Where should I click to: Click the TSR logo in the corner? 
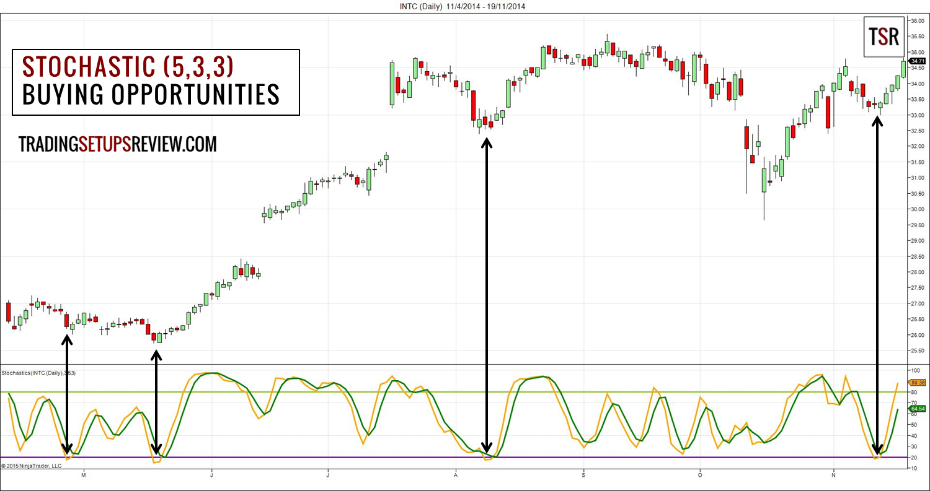click(883, 37)
